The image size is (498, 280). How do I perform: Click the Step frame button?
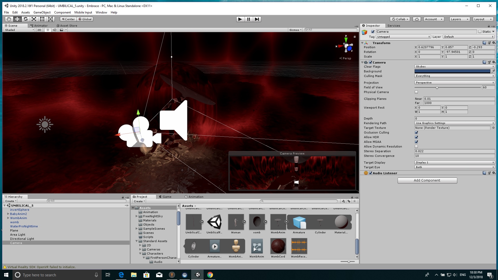click(257, 19)
